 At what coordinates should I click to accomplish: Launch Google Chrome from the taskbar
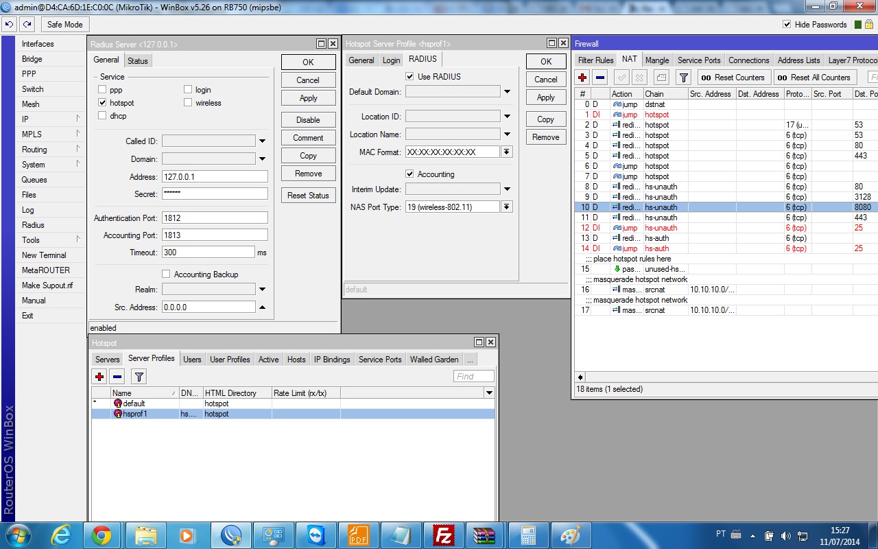102,535
